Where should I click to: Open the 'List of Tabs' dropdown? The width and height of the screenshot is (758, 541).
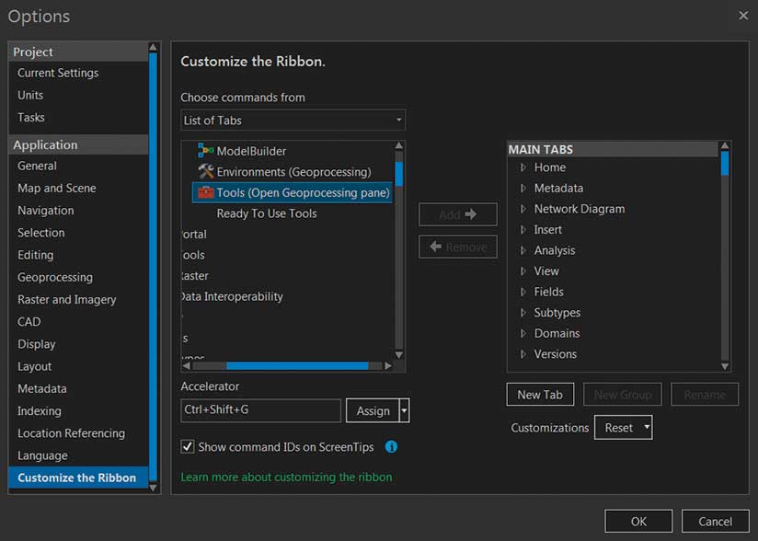[293, 121]
